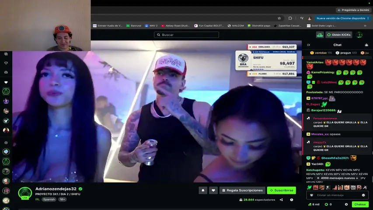This screenshot has width=373, height=210.
Task: Click the Suscribirse button
Action: [282, 190]
